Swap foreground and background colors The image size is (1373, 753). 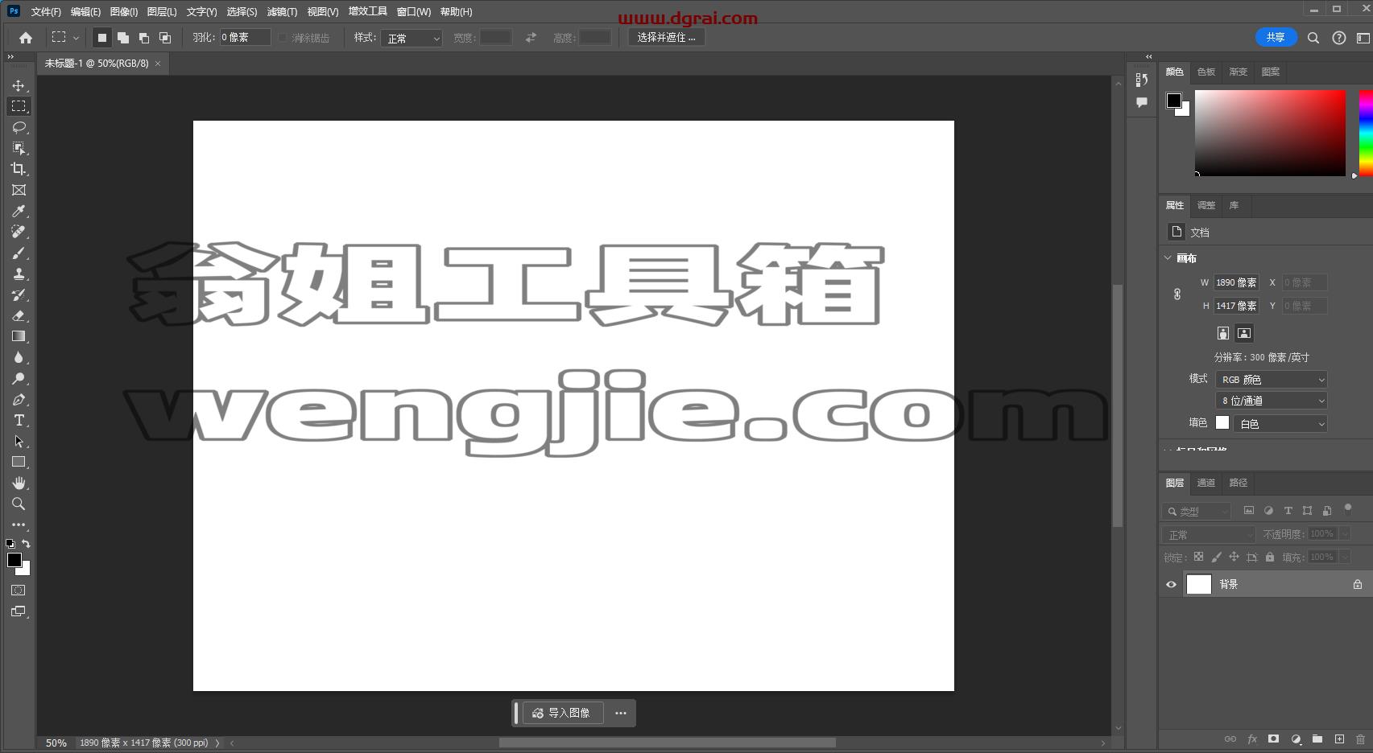(x=26, y=544)
